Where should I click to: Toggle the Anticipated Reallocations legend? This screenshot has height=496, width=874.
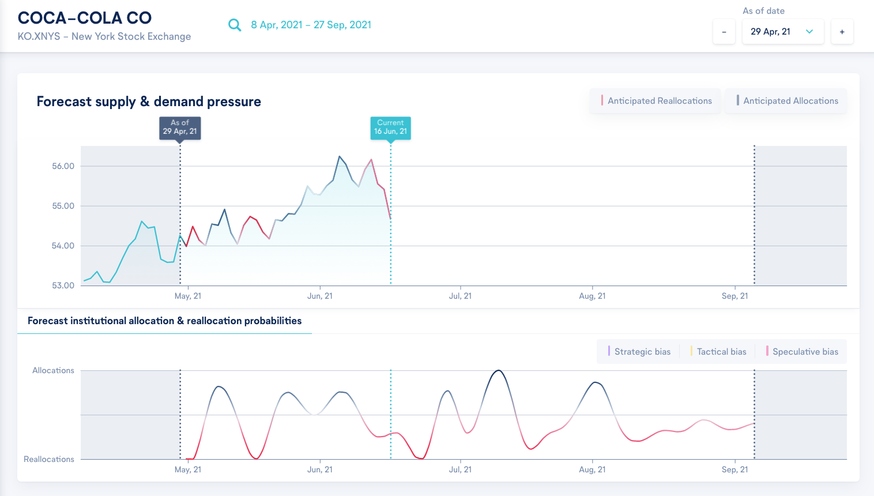coord(655,101)
